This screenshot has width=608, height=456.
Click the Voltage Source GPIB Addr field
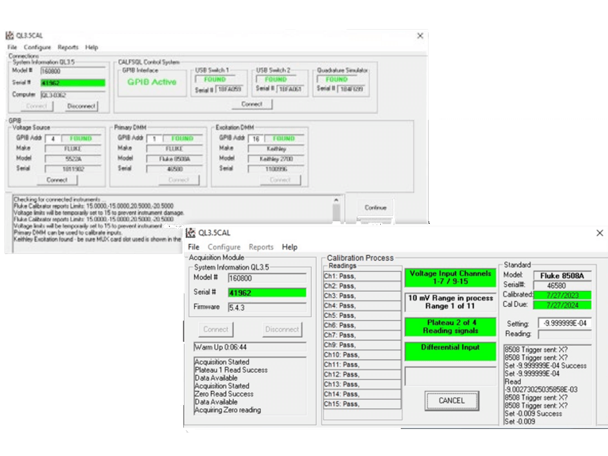[53, 139]
